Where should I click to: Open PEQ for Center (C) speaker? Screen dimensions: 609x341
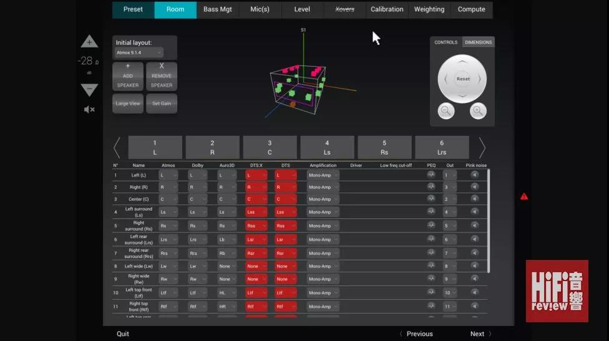coord(431,199)
